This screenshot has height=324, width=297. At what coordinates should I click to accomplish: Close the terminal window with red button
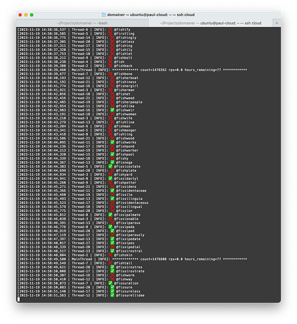coord(20,15)
